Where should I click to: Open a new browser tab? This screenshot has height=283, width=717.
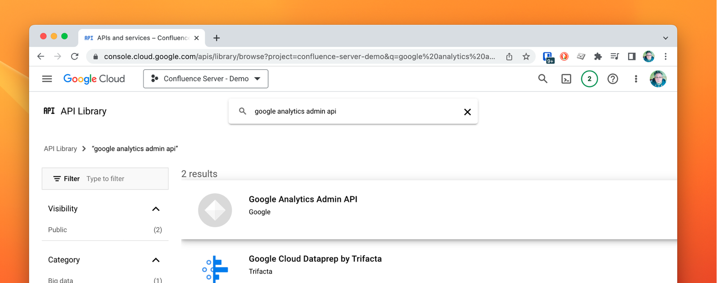pyautogui.click(x=216, y=38)
